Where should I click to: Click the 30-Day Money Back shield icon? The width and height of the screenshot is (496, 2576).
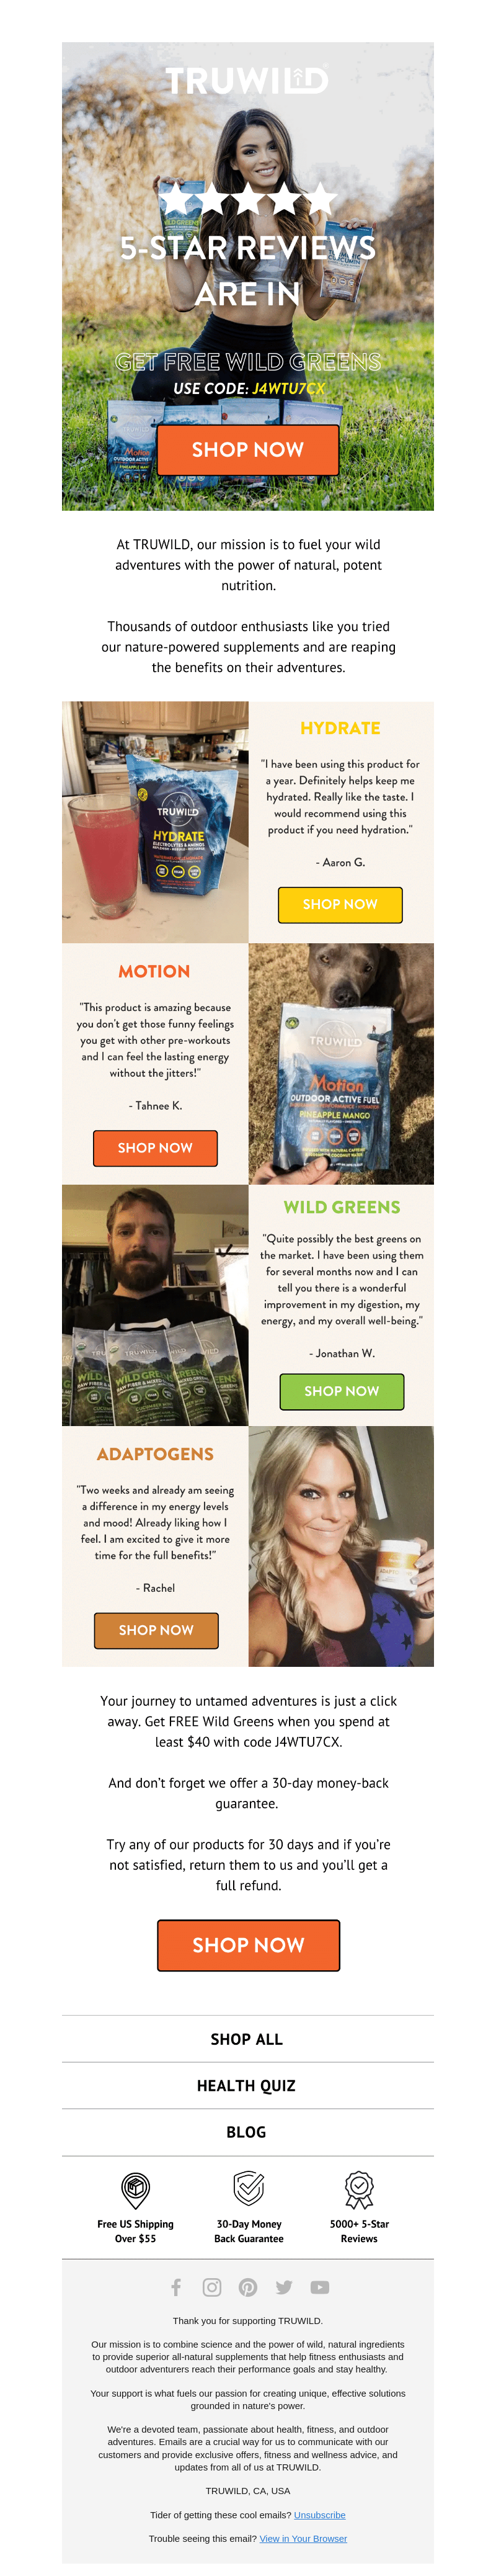248,2187
